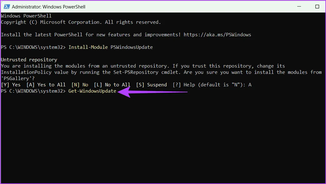Click the Untrusted repository heading text
This screenshot has width=326, height=184.
click(x=29, y=59)
